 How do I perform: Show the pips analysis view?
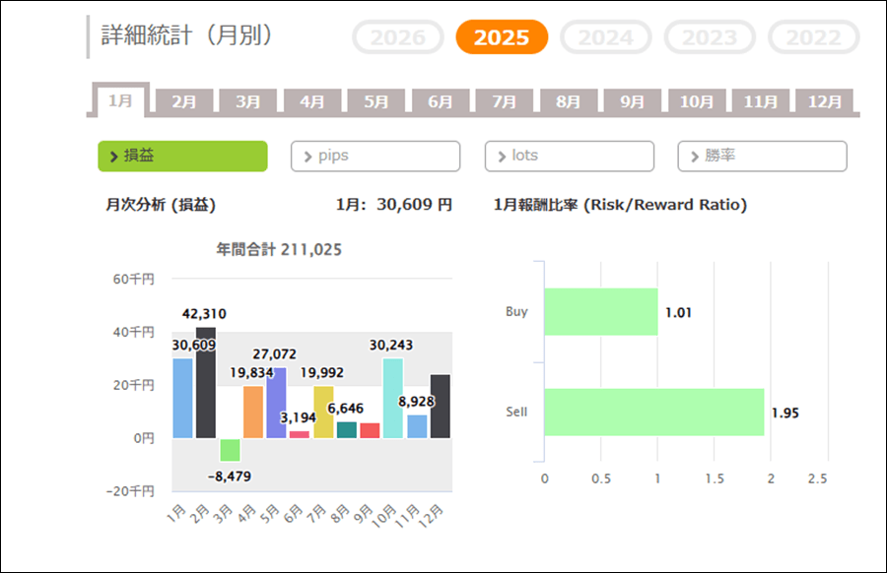coord(375,156)
